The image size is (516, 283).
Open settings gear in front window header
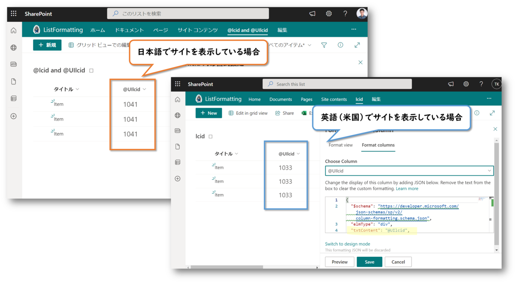tap(466, 84)
